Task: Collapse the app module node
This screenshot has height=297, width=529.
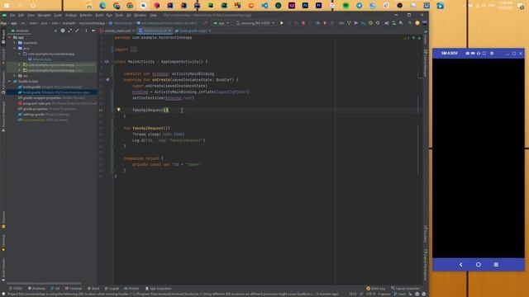Action: [x=10, y=37]
